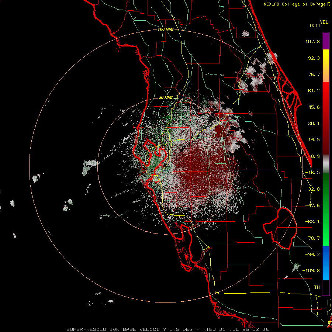Select the -63.1 scale value
The height and width of the screenshot is (332, 332).
(312, 222)
